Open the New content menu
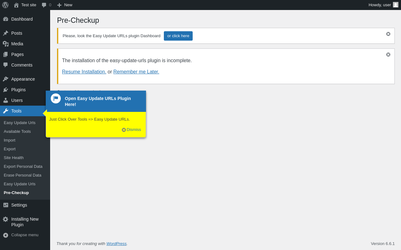This screenshot has width=401, height=250. click(65, 5)
